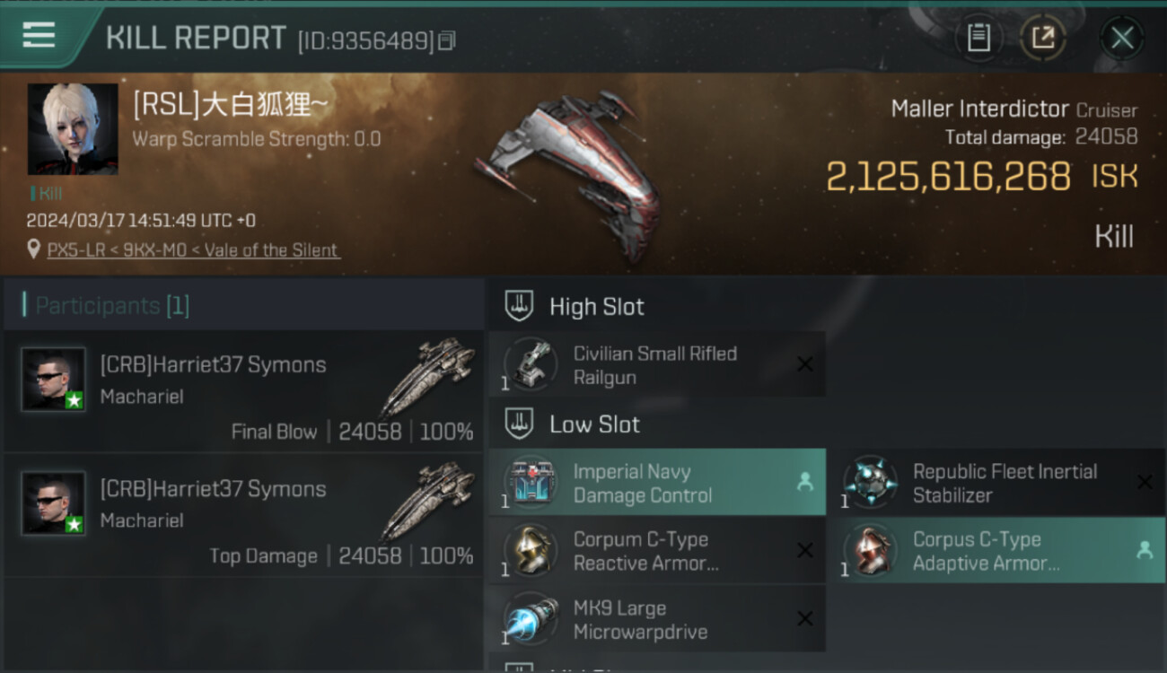Open the hamburger menu icon
The image size is (1167, 673).
point(39,35)
